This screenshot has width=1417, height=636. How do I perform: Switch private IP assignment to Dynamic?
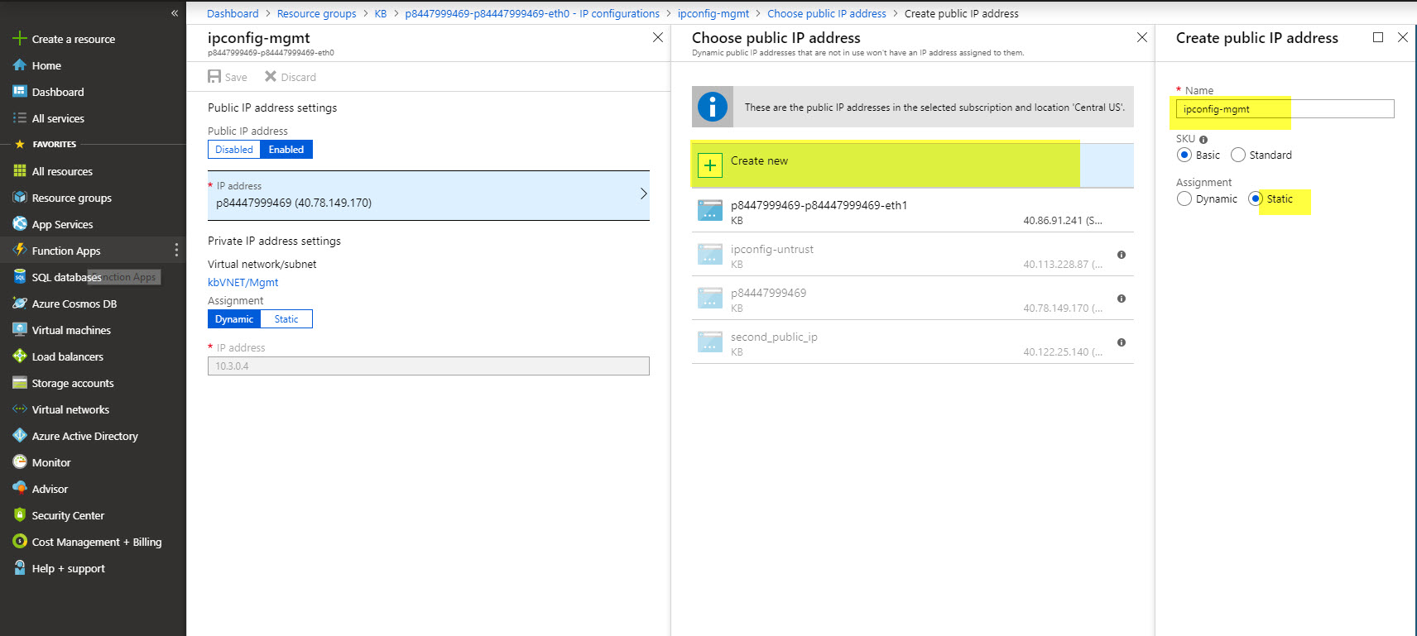234,319
